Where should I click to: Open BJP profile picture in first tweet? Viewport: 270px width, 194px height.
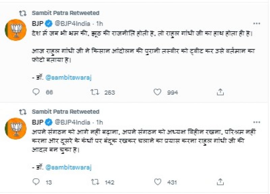click(x=16, y=30)
